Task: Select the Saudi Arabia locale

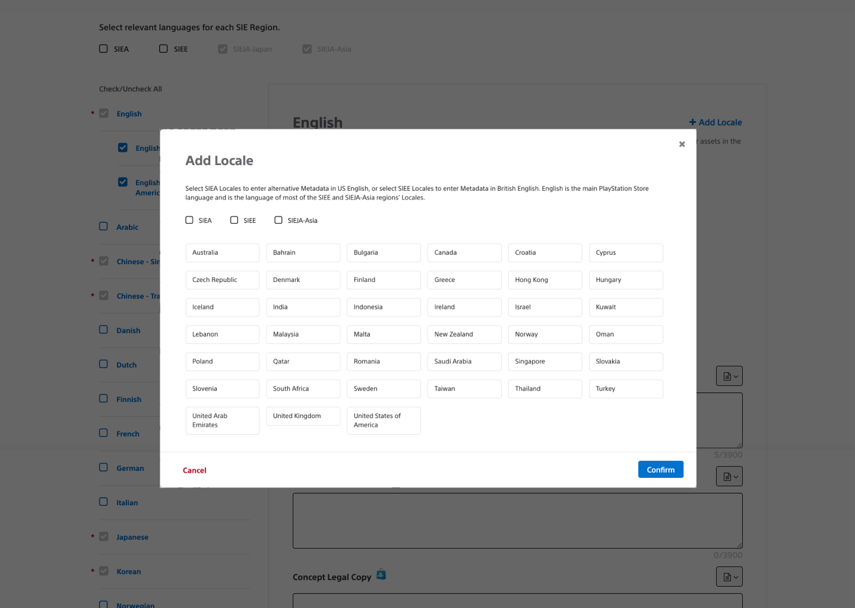Action: tap(464, 362)
